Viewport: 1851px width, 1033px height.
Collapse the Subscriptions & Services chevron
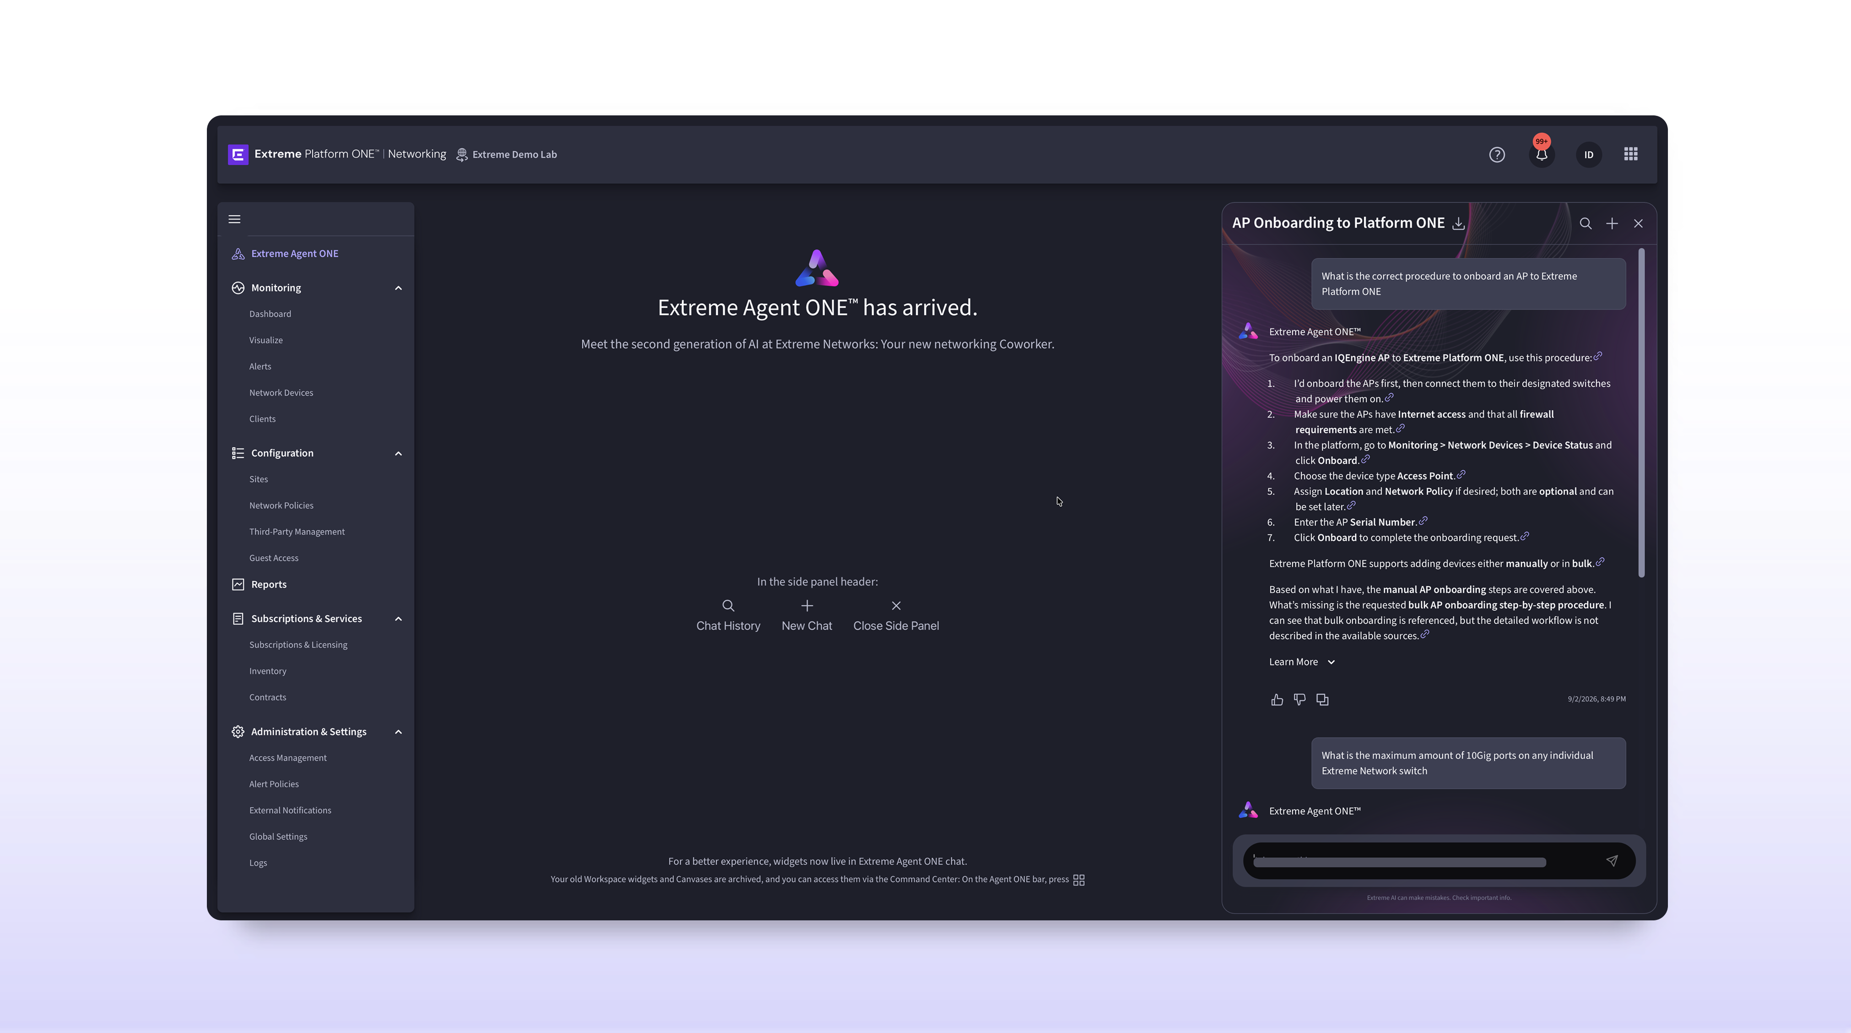(x=398, y=619)
